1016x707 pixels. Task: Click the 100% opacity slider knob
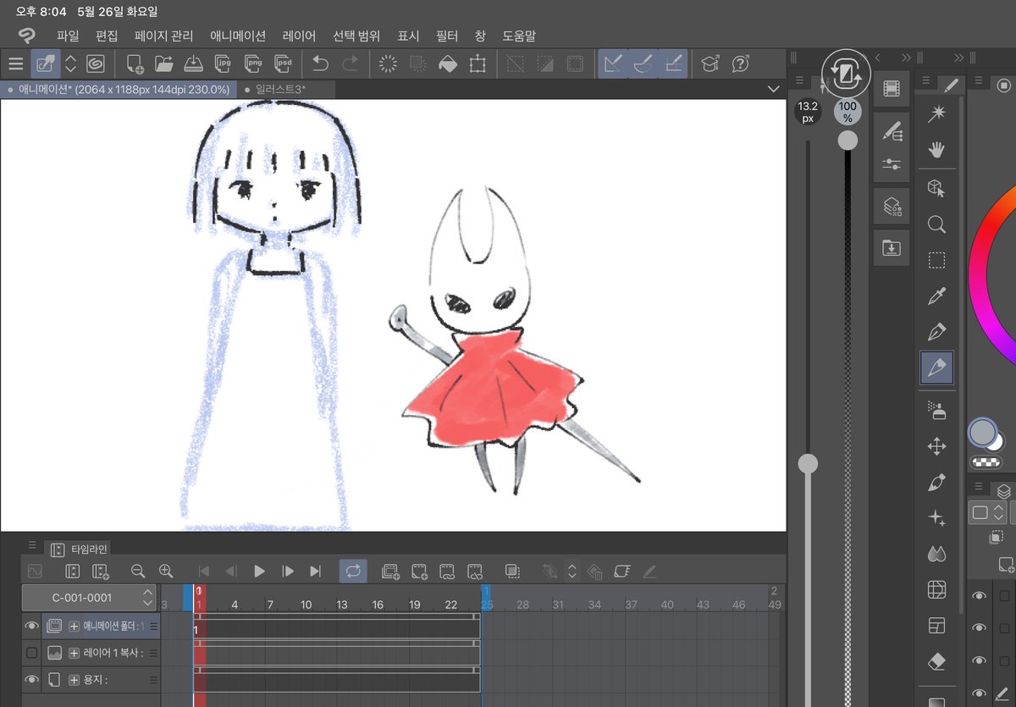pos(848,141)
